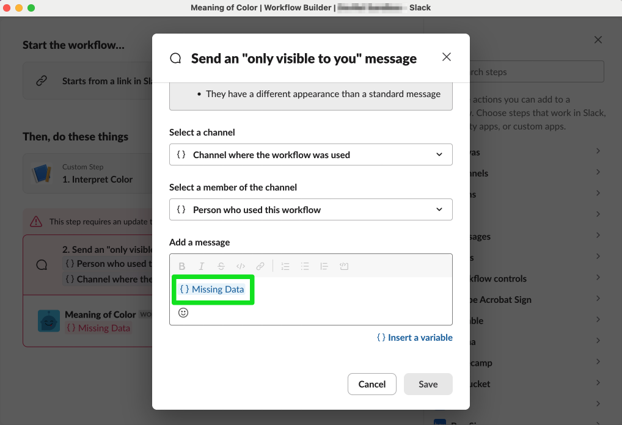Image resolution: width=622 pixels, height=425 pixels.
Task: Click the Insert a variable link
Action: (x=414, y=337)
